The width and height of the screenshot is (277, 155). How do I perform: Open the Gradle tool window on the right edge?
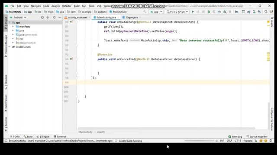[272, 22]
